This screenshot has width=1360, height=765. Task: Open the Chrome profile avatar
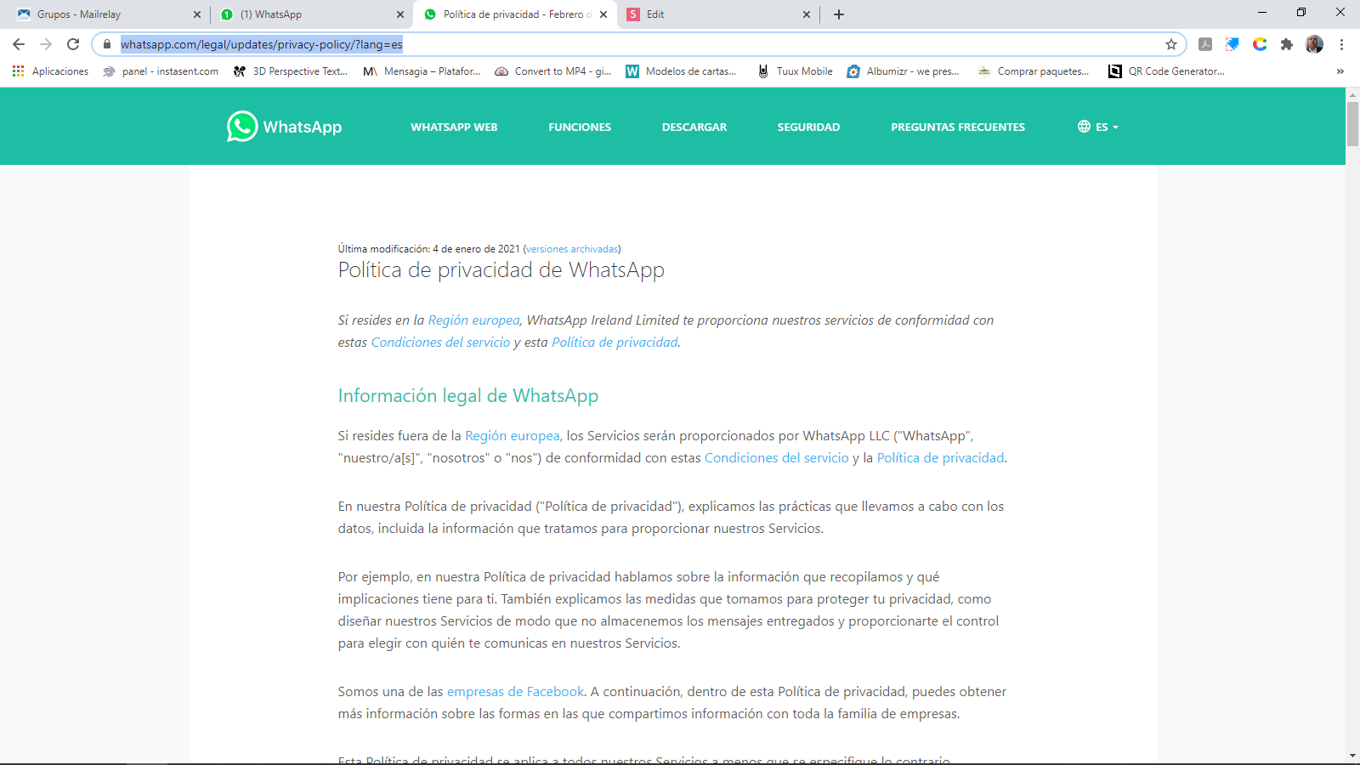pos(1314,44)
